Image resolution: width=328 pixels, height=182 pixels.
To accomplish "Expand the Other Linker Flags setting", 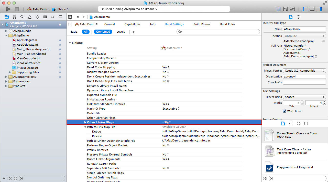I will pos(85,122).
